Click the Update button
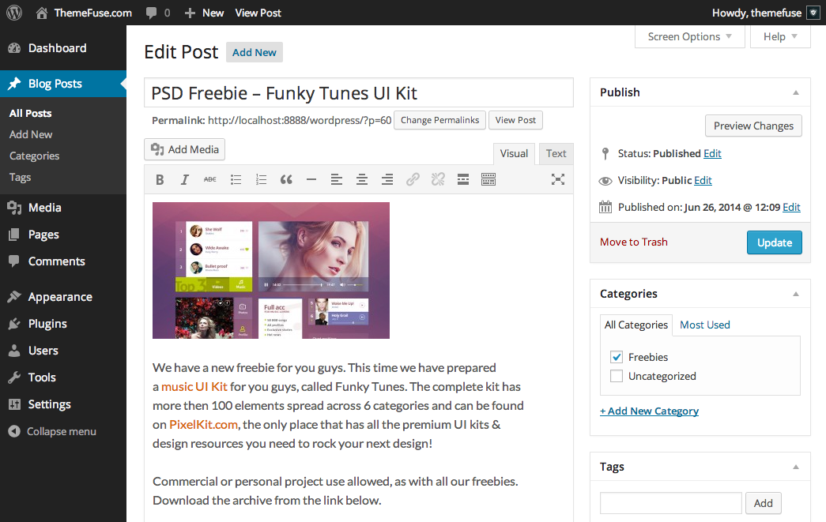The height and width of the screenshot is (522, 826). tap(775, 242)
